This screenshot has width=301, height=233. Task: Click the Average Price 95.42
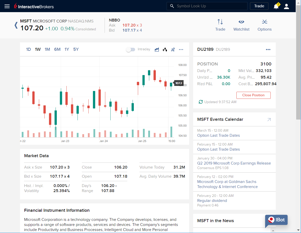point(266,77)
